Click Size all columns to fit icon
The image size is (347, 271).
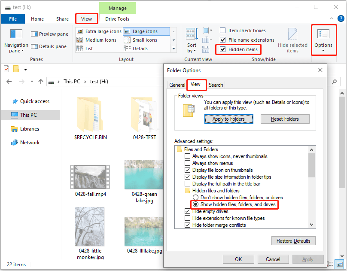tap(206, 49)
